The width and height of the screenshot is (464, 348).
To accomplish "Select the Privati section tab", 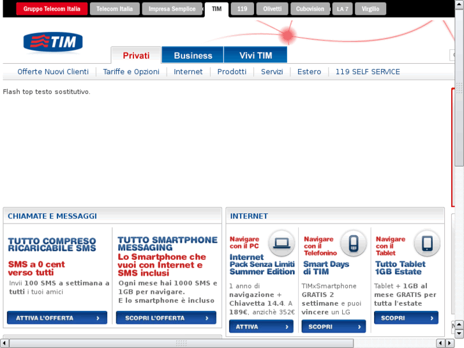I will 136,56.
